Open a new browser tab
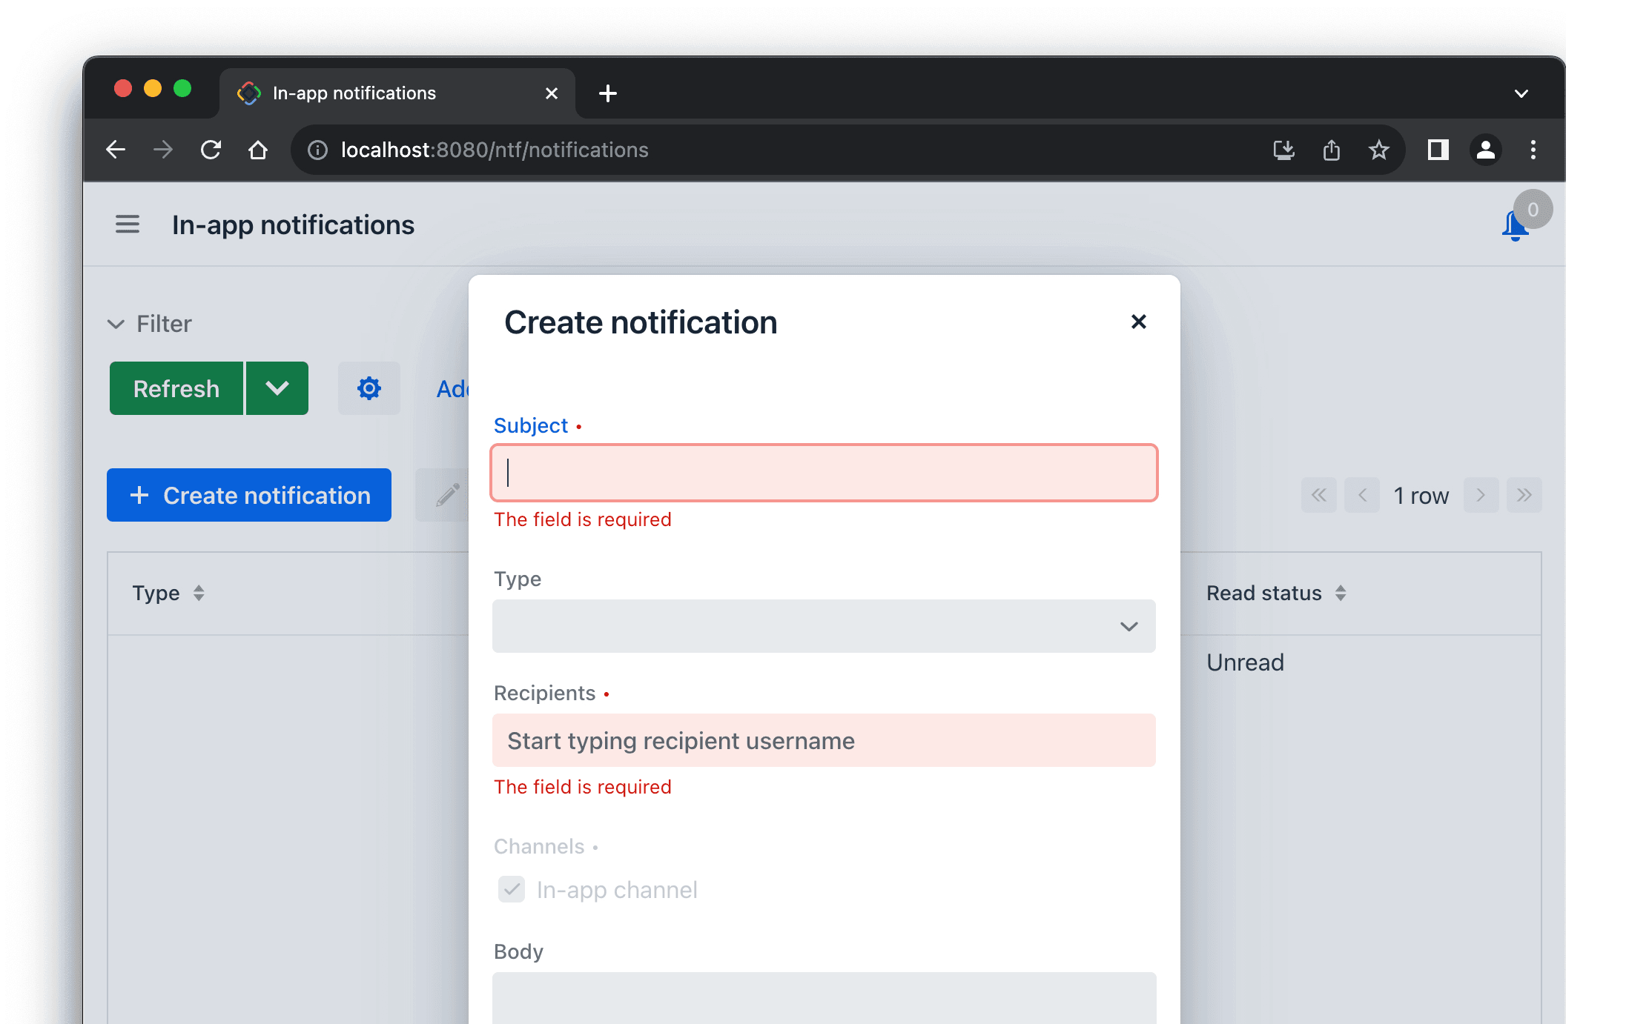The width and height of the screenshot is (1649, 1024). tap(608, 93)
